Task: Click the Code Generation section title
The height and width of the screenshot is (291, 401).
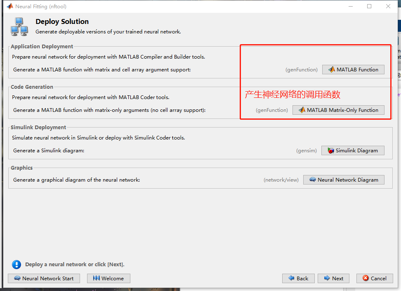Action: pyautogui.click(x=32, y=87)
